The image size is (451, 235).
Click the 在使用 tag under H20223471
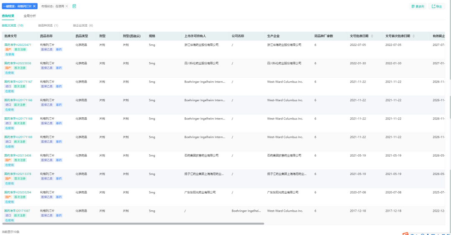click(x=10, y=54)
